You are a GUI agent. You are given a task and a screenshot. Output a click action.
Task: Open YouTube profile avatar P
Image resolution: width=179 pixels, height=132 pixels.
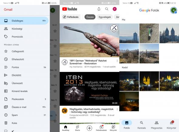[115, 9]
